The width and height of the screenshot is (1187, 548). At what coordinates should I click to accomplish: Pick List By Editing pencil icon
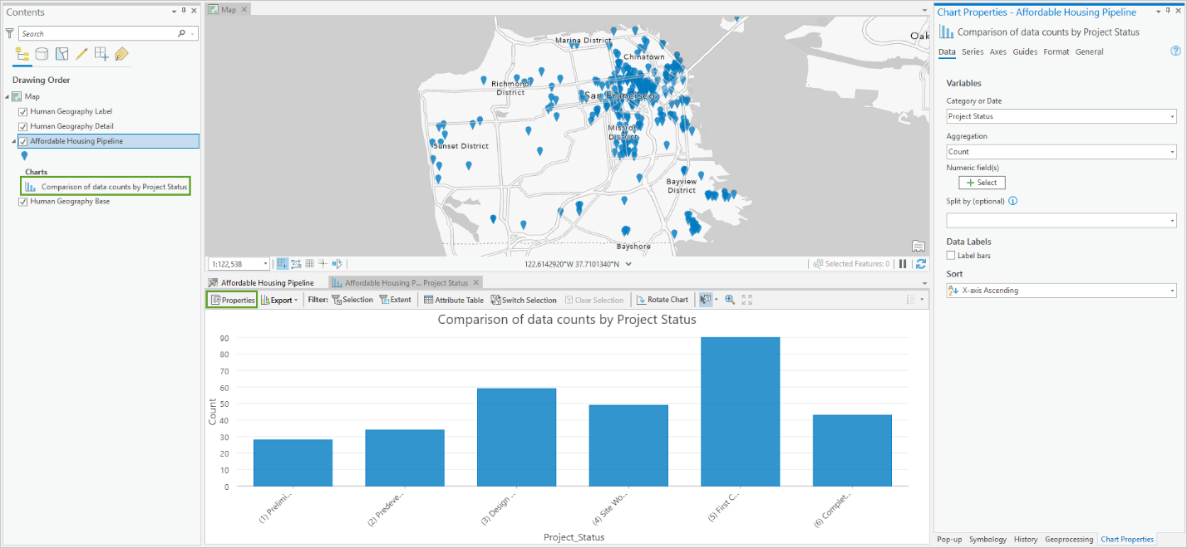tap(81, 54)
